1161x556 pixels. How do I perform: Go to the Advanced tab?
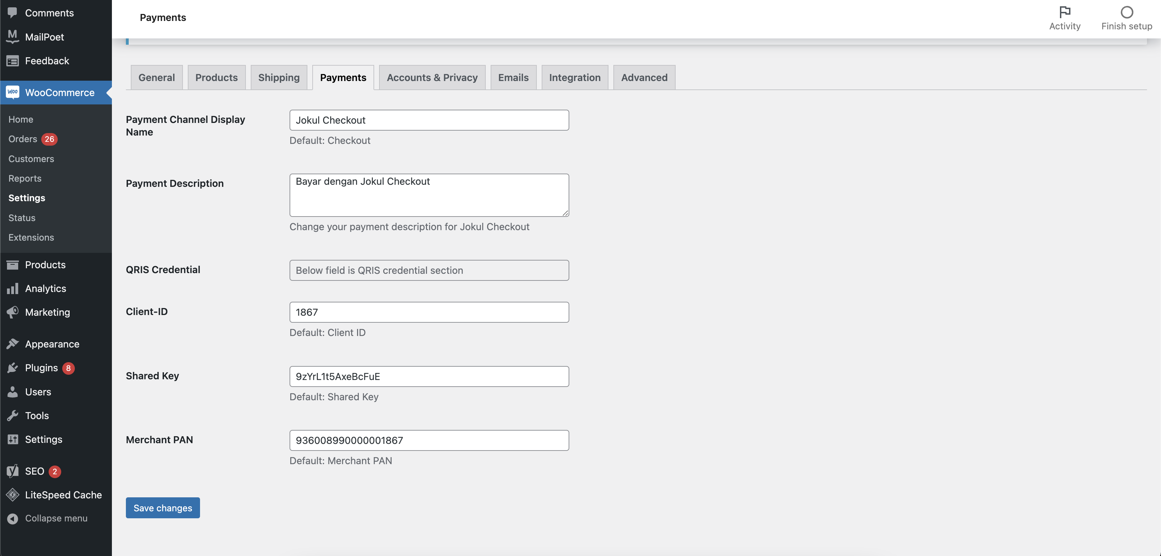click(644, 77)
